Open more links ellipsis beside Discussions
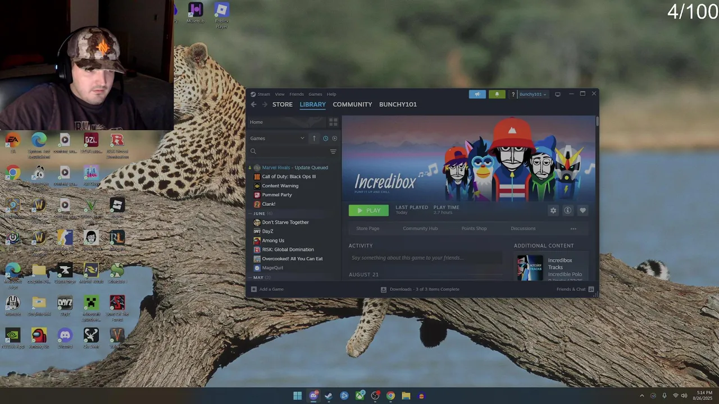This screenshot has height=404, width=719. (574, 228)
